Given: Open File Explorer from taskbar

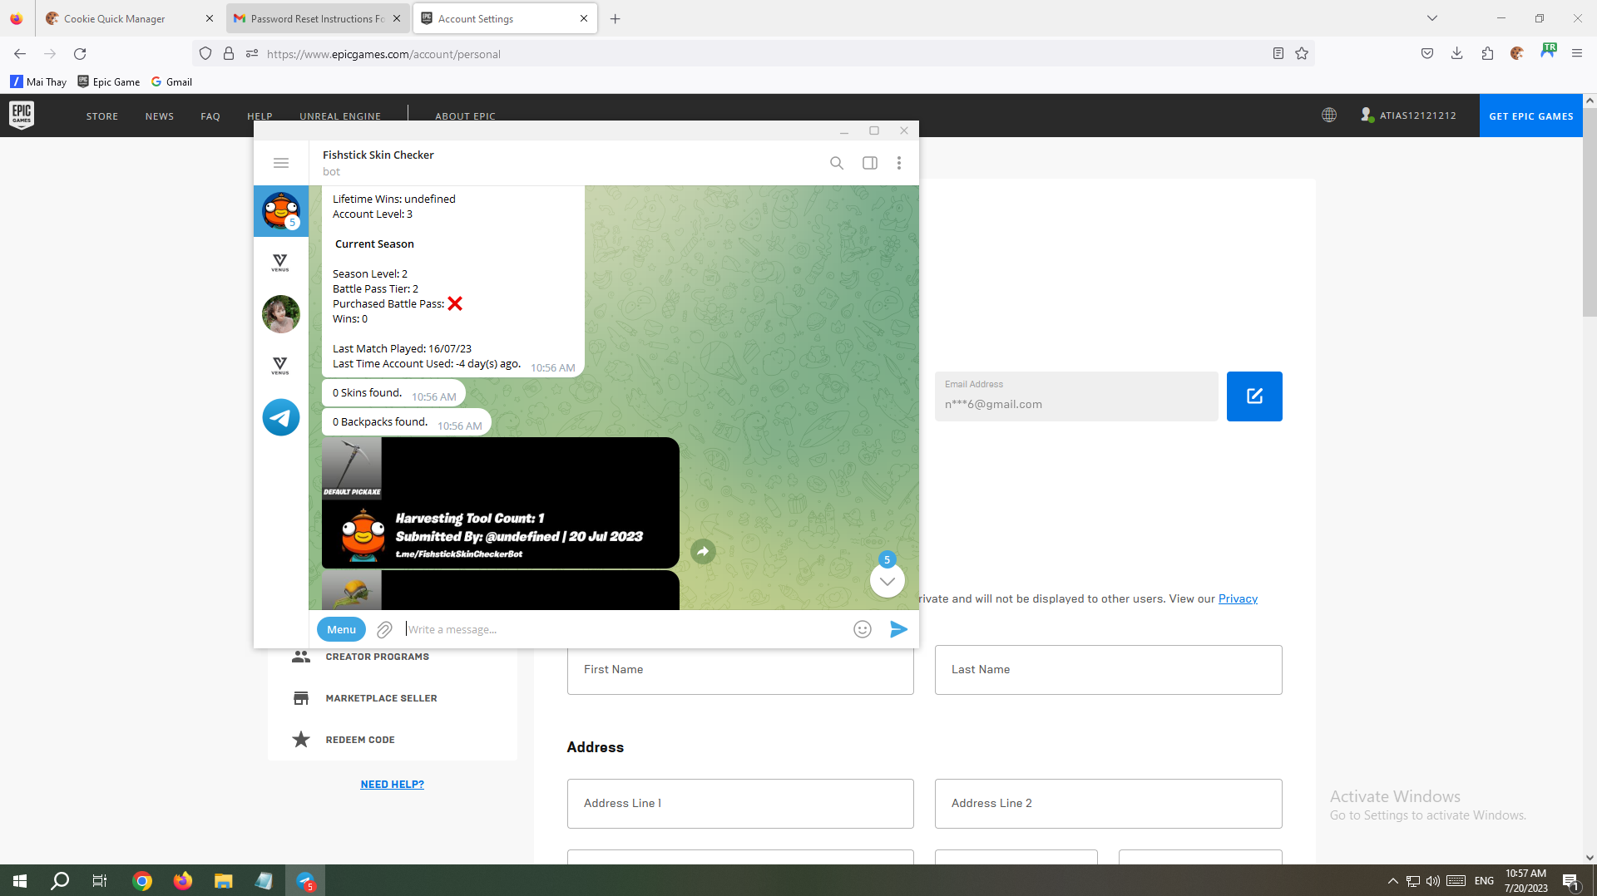Looking at the screenshot, I should 223,881.
